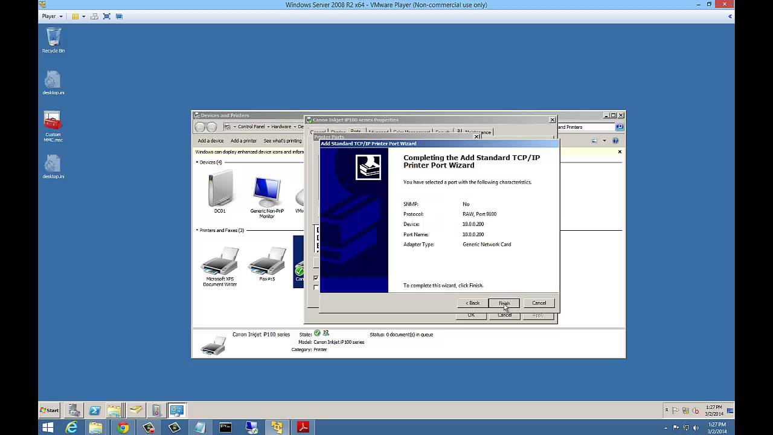Open Server Manager from guest taskbar
This screenshot has height=435, width=773.
click(x=74, y=410)
